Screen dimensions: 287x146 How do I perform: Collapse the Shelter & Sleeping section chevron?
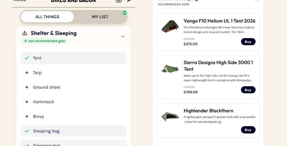pos(123,36)
